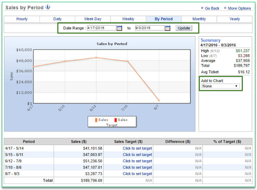Click the More Options icon
The width and height of the screenshot is (257, 190).
225,8
